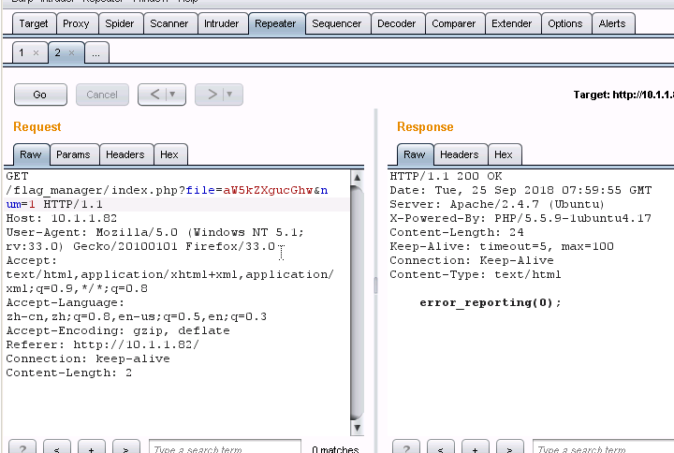
Task: Open the Sequencer tab
Action: 337,23
